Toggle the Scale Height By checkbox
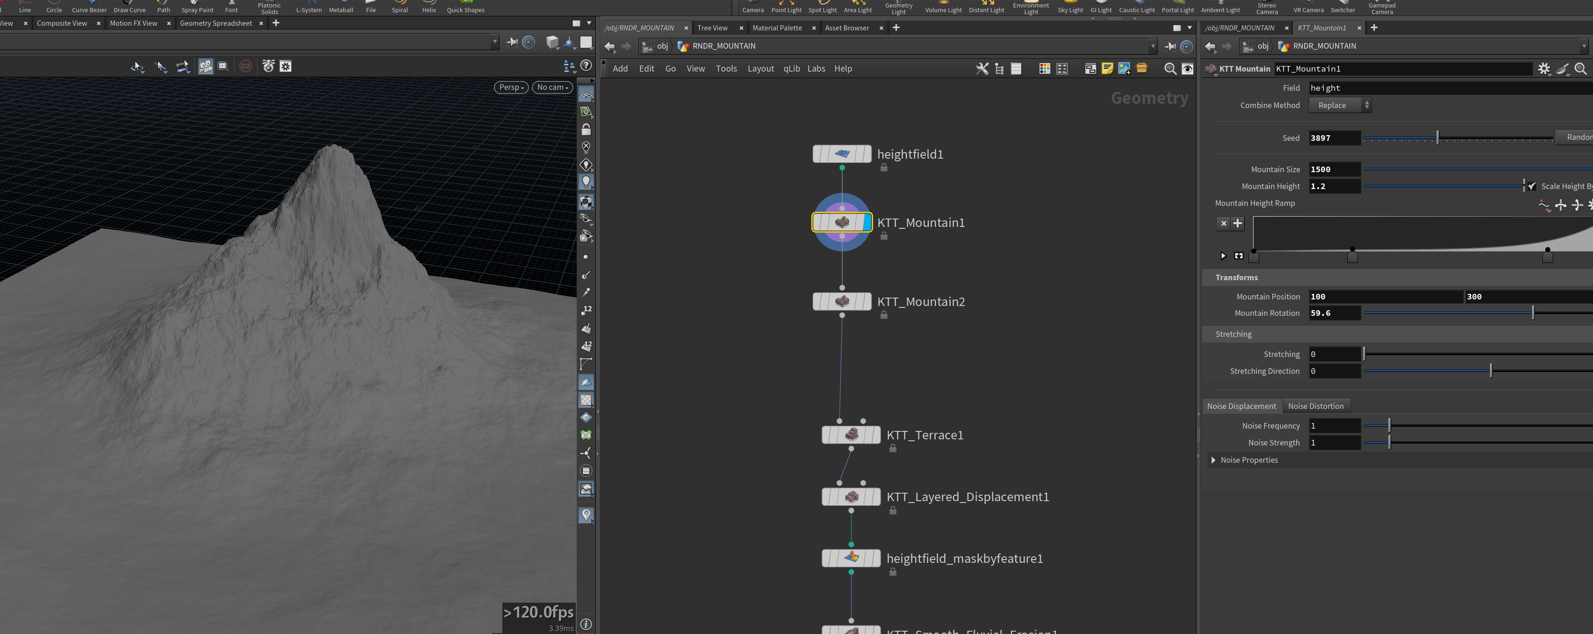This screenshot has height=634, width=1593. [x=1532, y=186]
